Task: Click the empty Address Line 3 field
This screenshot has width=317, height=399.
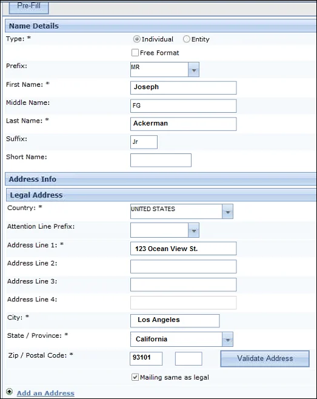Action: pos(184,284)
